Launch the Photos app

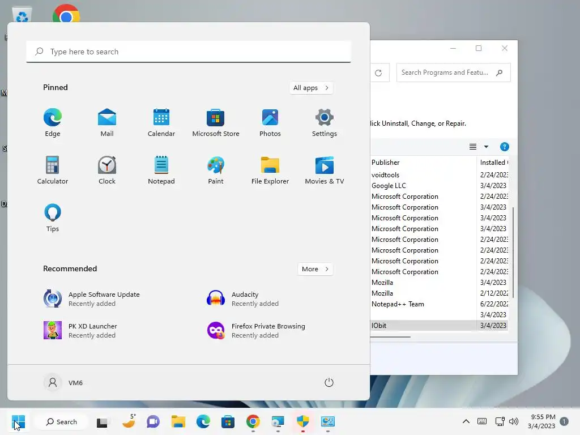pyautogui.click(x=270, y=123)
